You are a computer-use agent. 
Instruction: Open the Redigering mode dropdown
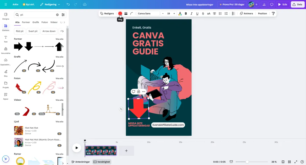(50, 4)
